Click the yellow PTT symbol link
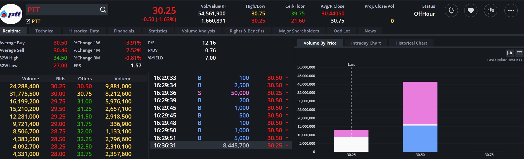524x159 pixels. [x=36, y=21]
